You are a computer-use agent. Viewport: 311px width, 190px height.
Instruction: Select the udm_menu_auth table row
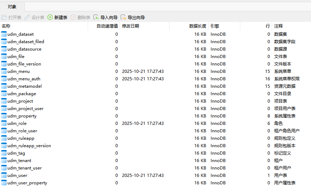[24, 79]
